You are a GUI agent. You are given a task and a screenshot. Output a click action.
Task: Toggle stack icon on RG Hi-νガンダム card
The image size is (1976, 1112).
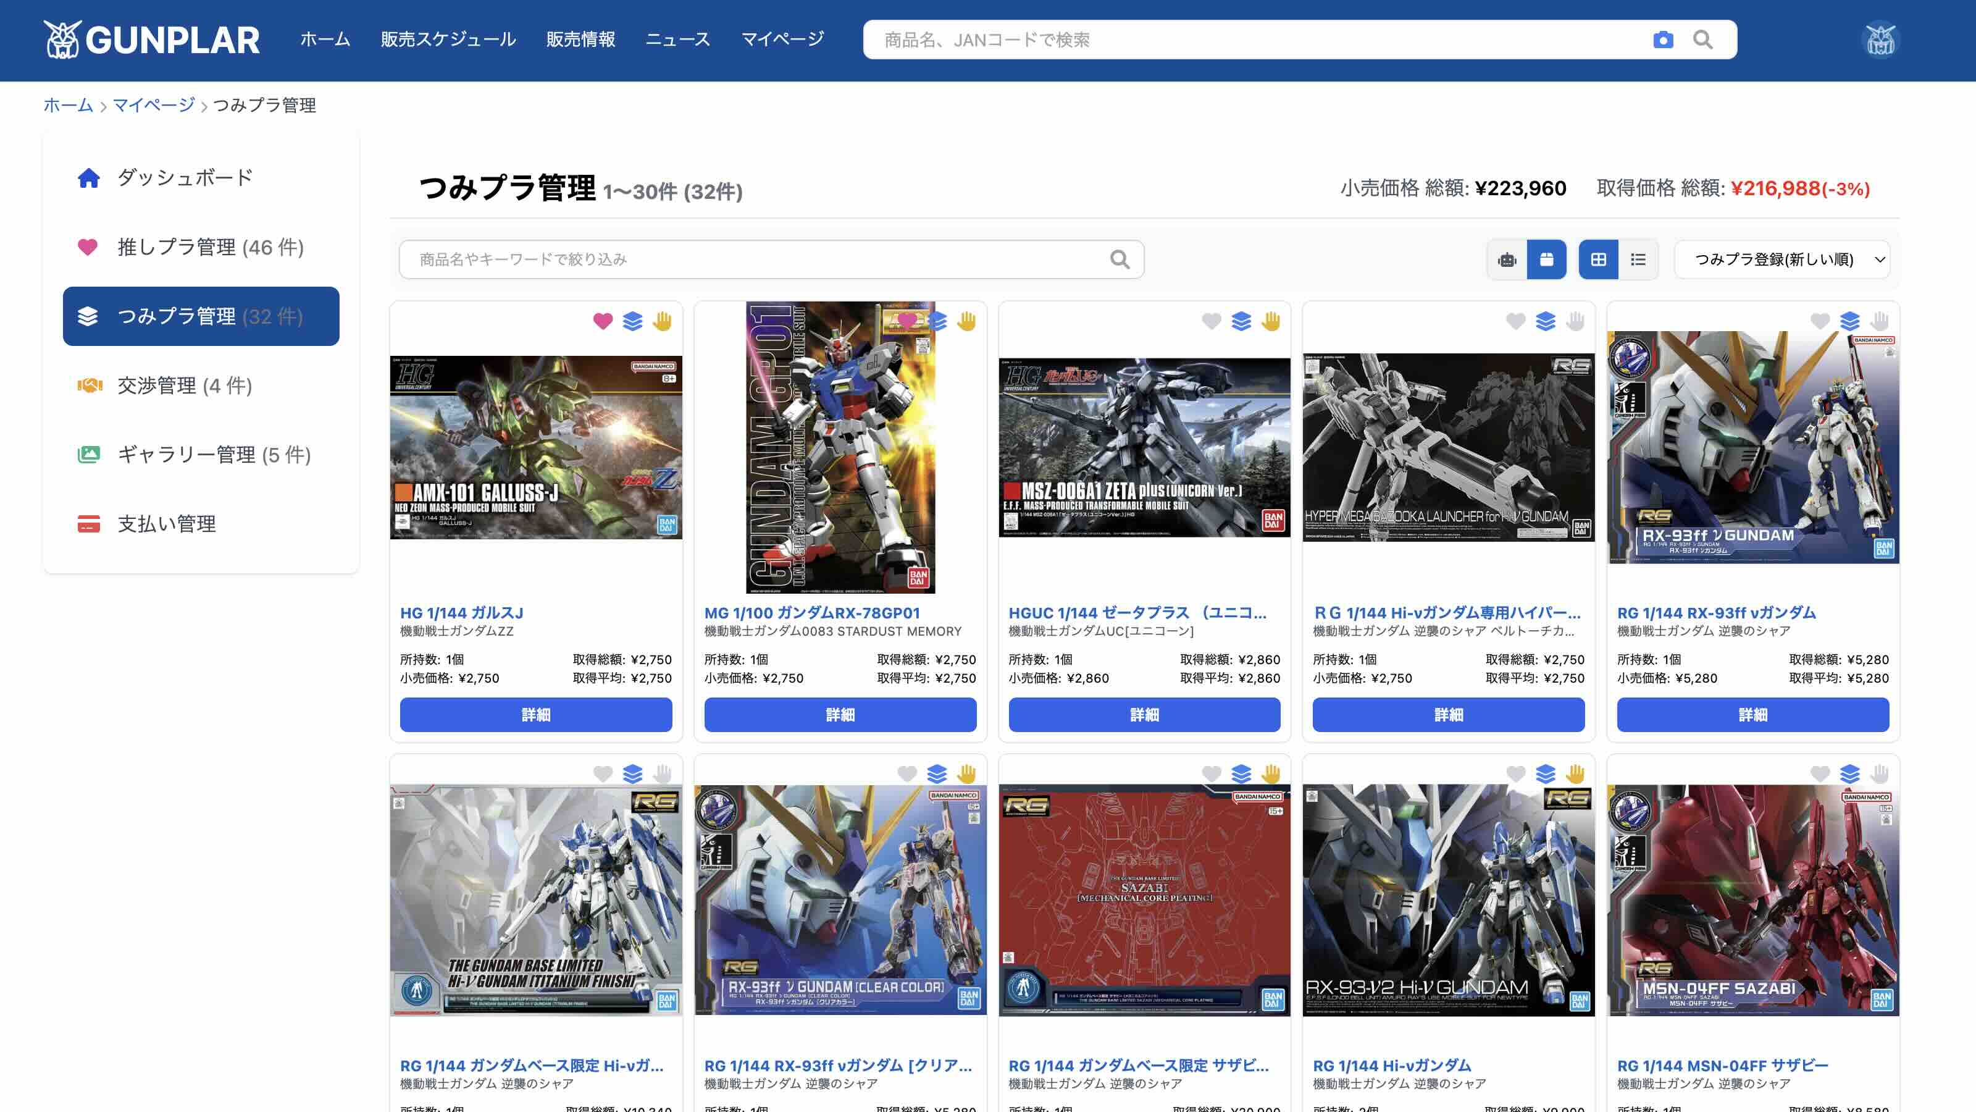pos(1546,773)
